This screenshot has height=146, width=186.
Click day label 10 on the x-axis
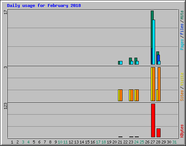(60, 142)
